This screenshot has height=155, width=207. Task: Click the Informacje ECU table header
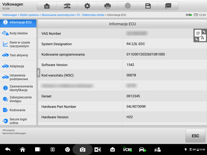point(122,24)
